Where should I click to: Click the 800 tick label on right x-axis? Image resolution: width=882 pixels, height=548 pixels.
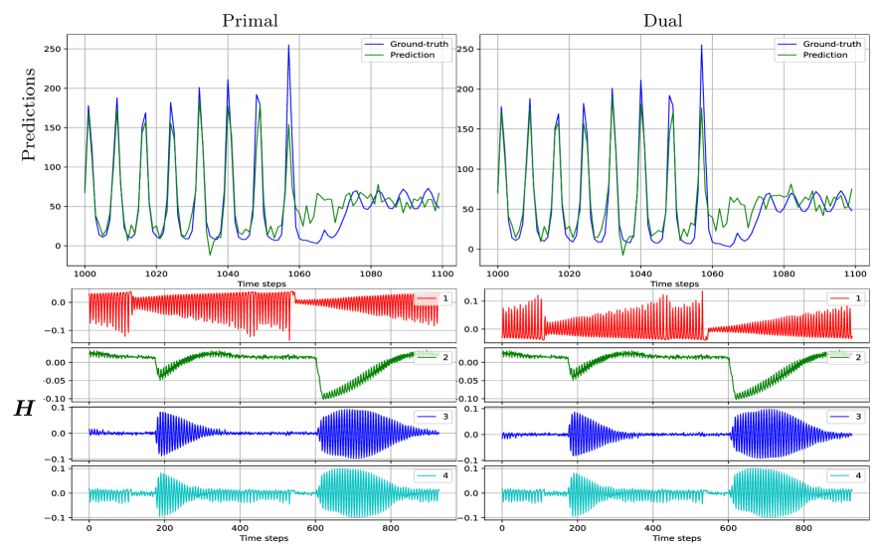803,528
